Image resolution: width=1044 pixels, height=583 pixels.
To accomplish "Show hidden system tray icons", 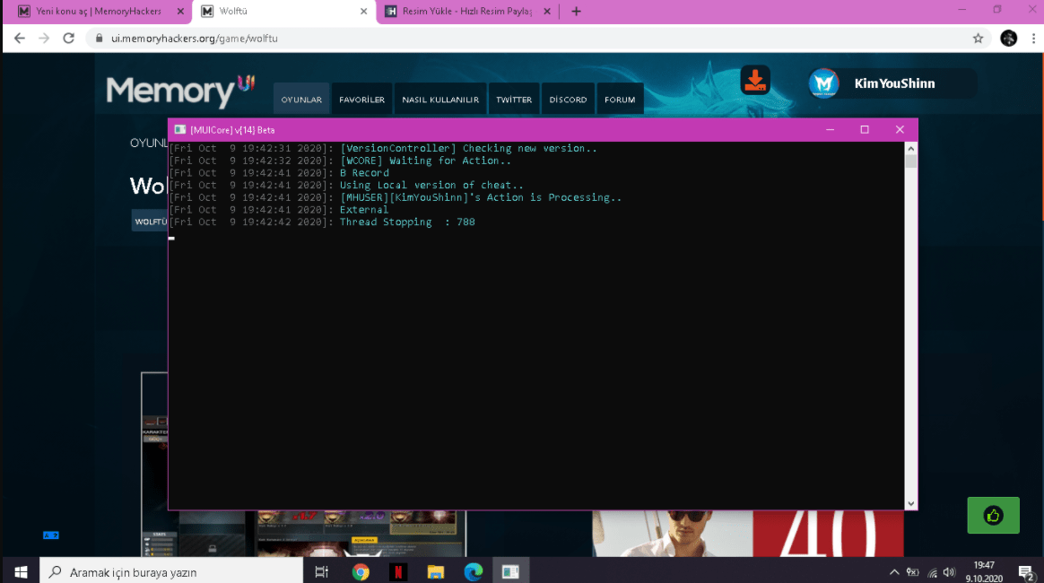I will tap(894, 572).
